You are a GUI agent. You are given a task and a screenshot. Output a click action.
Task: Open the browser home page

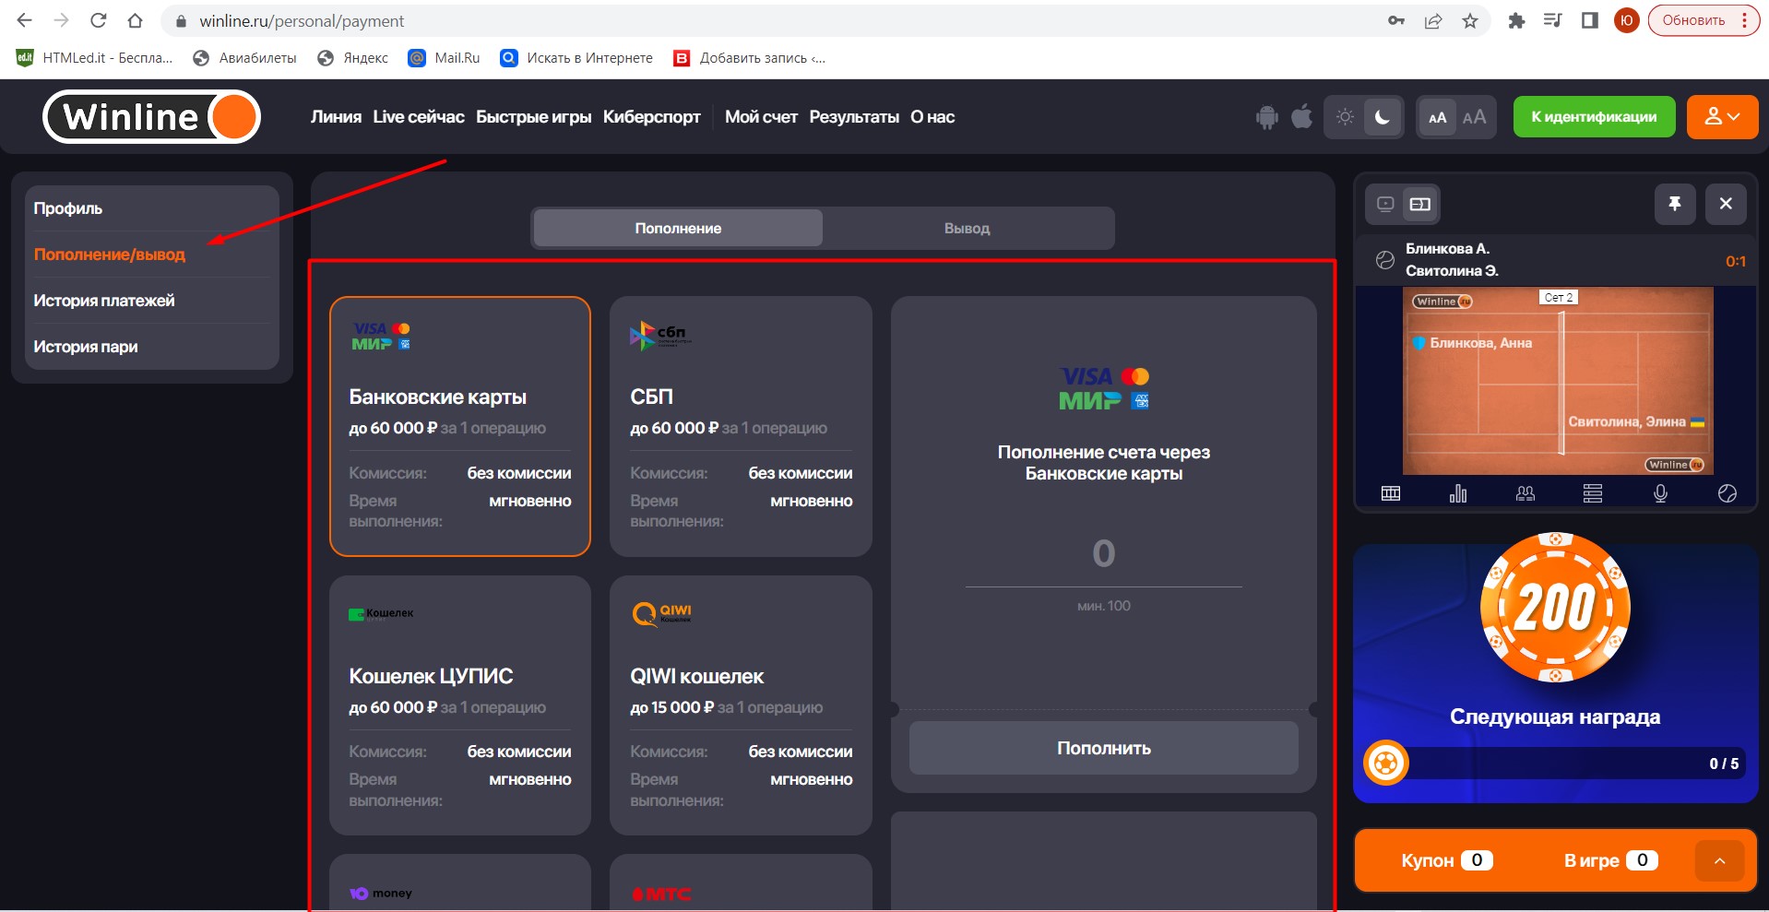[x=135, y=20]
